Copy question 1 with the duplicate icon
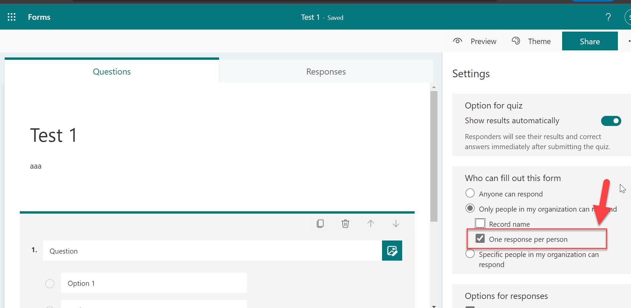The height and width of the screenshot is (308, 631). tap(320, 224)
